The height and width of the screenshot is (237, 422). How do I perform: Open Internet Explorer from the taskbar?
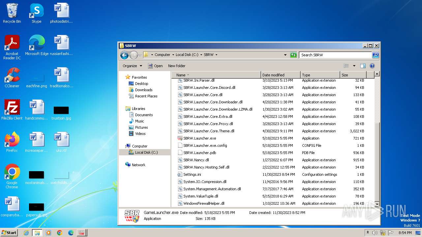tap(26, 233)
